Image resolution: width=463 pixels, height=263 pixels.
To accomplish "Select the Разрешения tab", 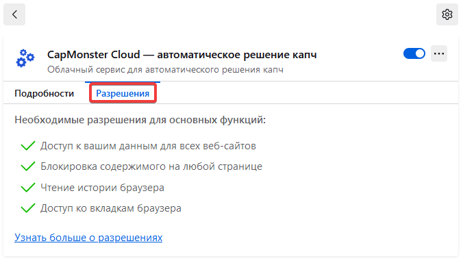I will pos(123,93).
